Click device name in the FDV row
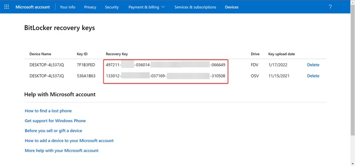This screenshot has width=355, height=166. pos(47,65)
